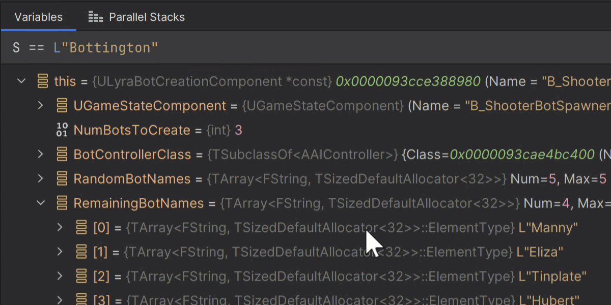Click the struct icon beside BotControllerClass
Screen dimensions: 611x305
[62, 154]
